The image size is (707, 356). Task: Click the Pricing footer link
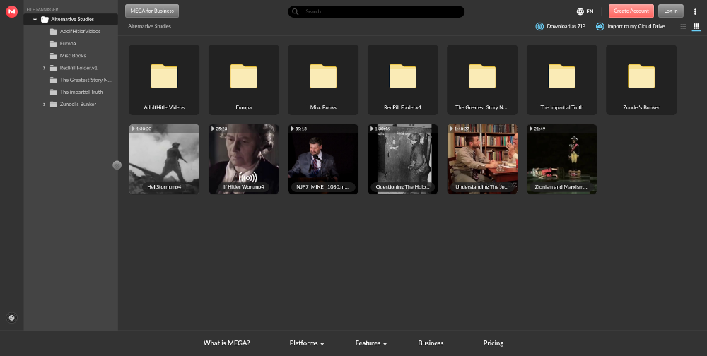click(493, 343)
